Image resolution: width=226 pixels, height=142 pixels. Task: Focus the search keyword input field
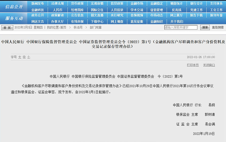pyautogui.click(x=181, y=27)
